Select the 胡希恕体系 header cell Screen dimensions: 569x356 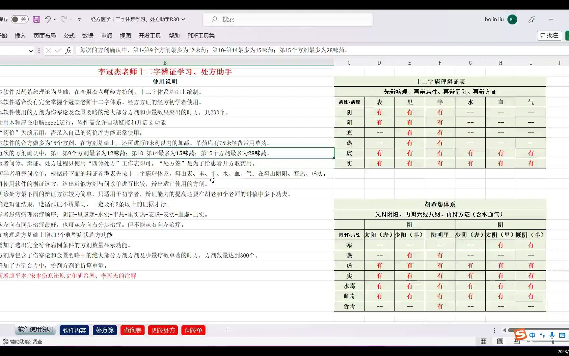440,204
